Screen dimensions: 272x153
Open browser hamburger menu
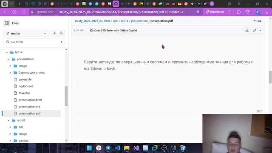(x=239, y=4)
